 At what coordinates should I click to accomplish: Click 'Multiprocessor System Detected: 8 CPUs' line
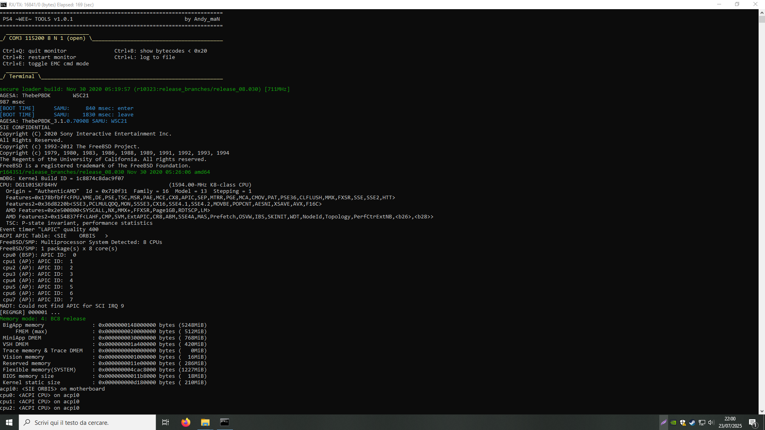pos(81,242)
